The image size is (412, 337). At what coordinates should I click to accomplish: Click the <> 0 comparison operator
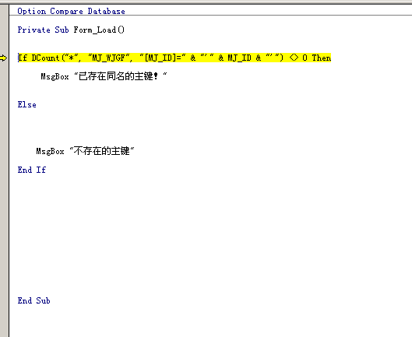(x=298, y=58)
